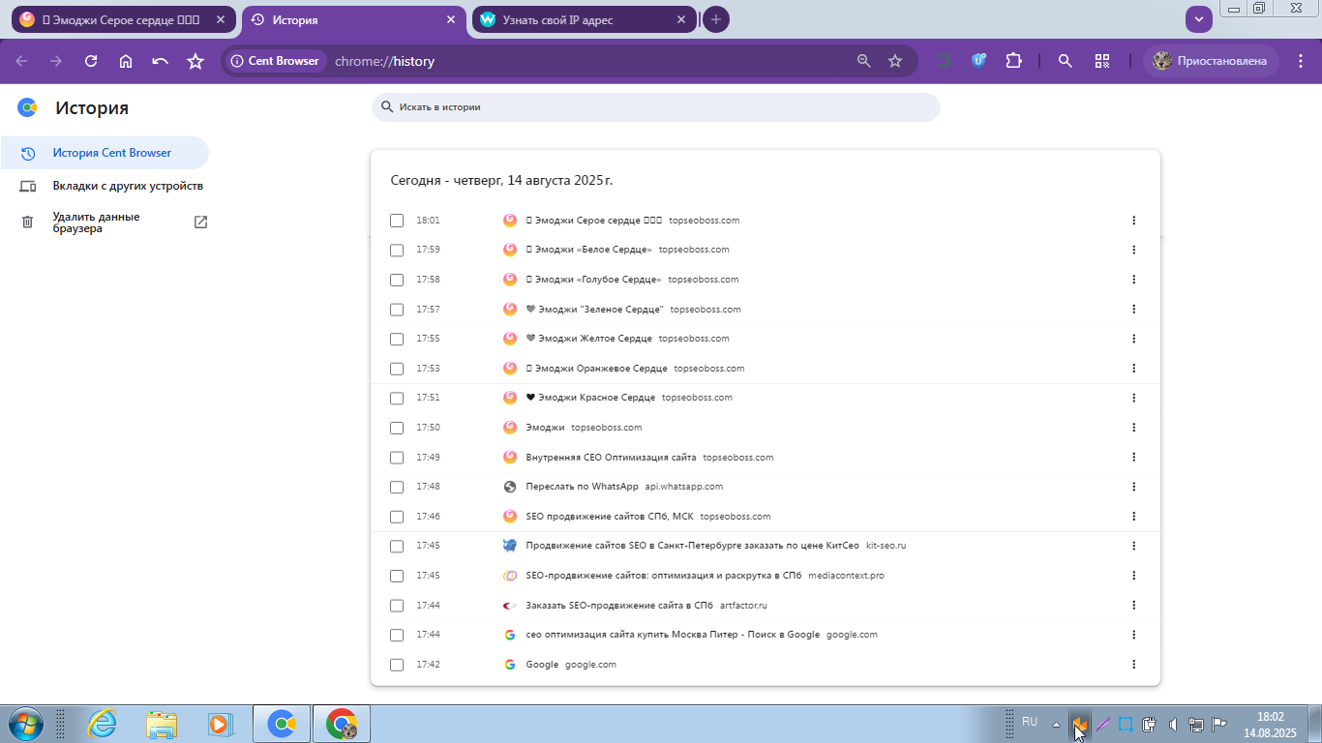
Task: Open three-dot menu for artfactor.ru entry
Action: point(1133,606)
